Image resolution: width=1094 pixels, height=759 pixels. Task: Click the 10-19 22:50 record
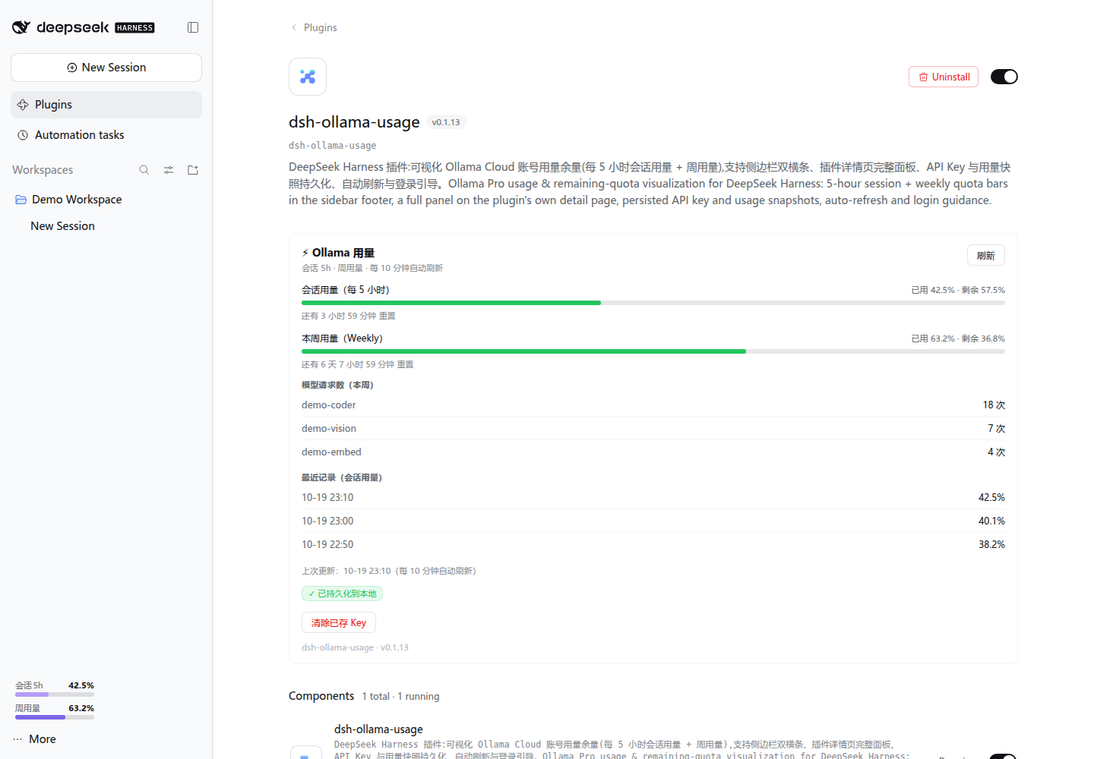click(x=653, y=545)
